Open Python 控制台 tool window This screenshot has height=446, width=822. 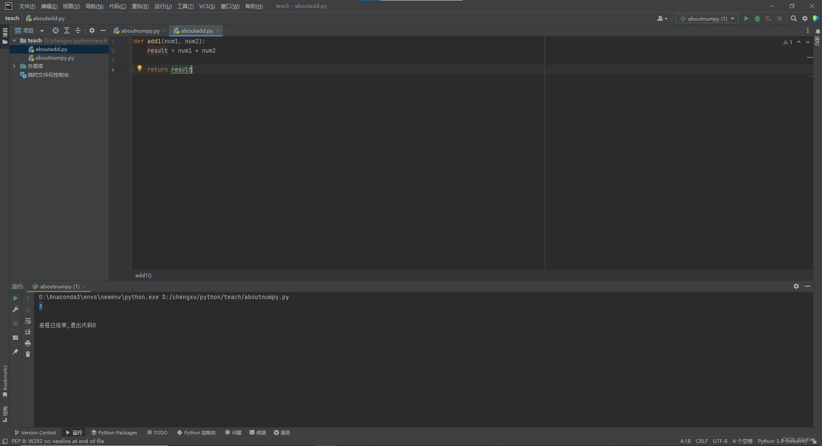pos(197,433)
